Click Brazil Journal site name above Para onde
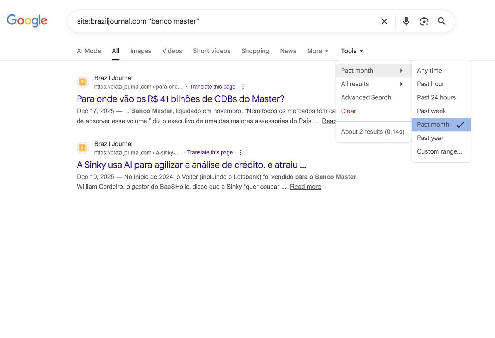Screen dimensions: 495x338 coord(113,78)
